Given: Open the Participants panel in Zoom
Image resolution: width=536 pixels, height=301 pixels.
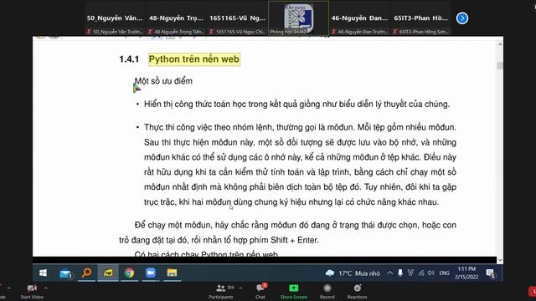Looking at the screenshot, I should (x=221, y=292).
